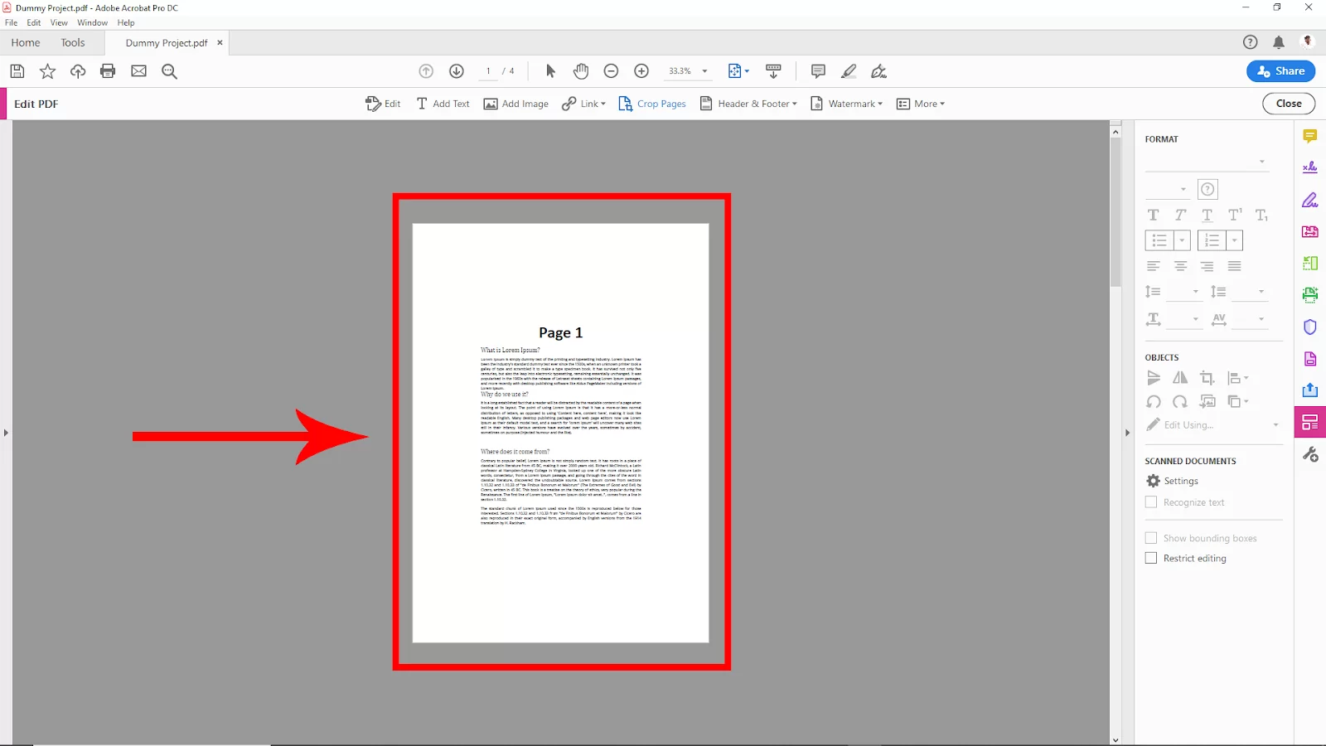Rotate object clockwise icon
Viewport: 1326px width, 746px height.
[1180, 402]
